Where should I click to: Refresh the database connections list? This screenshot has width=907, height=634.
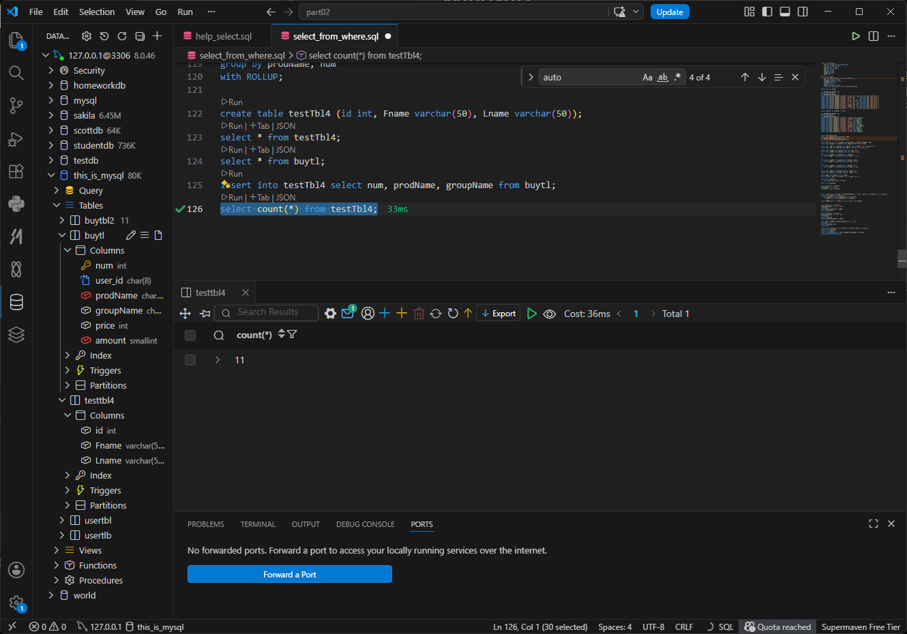click(122, 36)
